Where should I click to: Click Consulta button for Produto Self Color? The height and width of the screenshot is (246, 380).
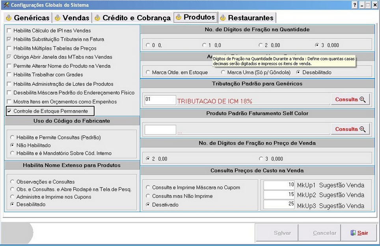(350, 129)
